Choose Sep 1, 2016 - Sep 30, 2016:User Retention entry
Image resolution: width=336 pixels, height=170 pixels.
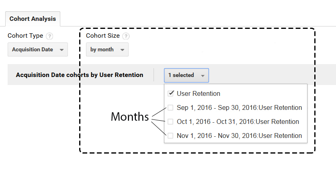coord(240,107)
